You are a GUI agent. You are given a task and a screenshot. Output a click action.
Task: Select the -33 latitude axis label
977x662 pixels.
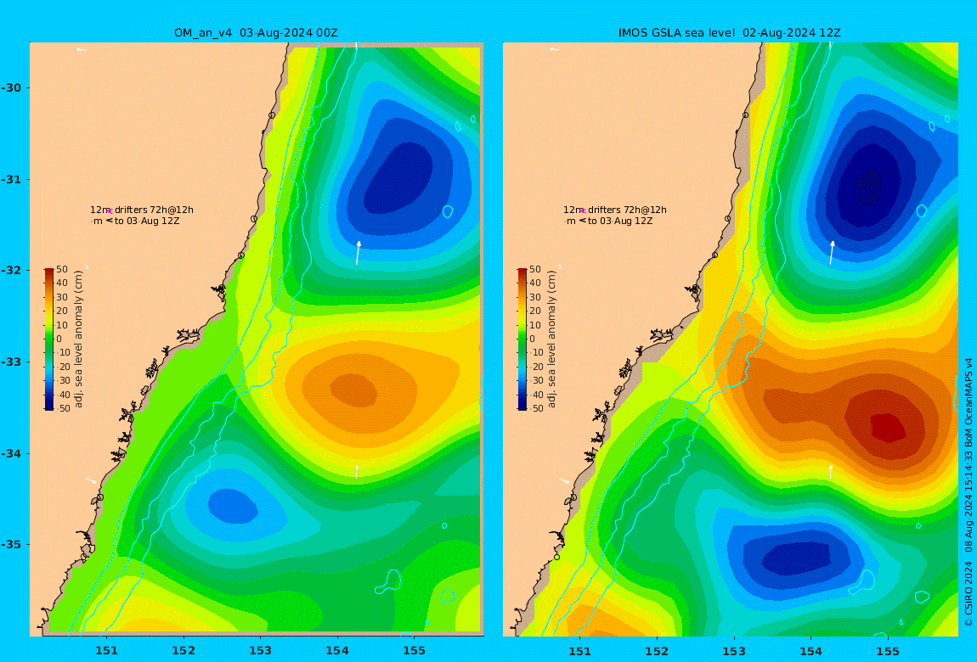coord(11,362)
